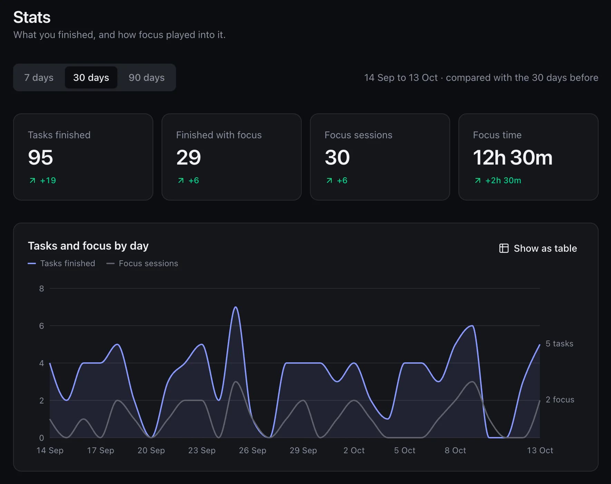
Task: Click the 2 Oct axis label
Action: click(x=354, y=450)
